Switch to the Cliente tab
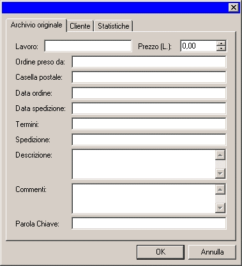This screenshot has width=242, height=266. point(80,26)
